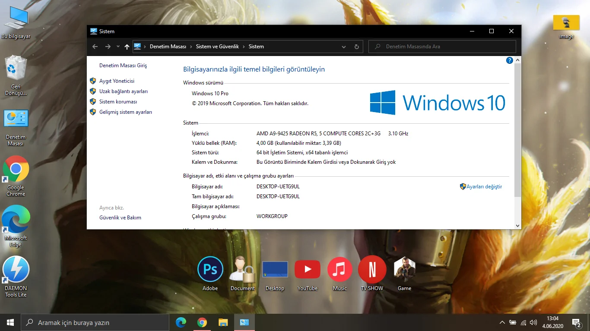Go forward in the Sistem window
590x331 pixels.
click(x=108, y=47)
